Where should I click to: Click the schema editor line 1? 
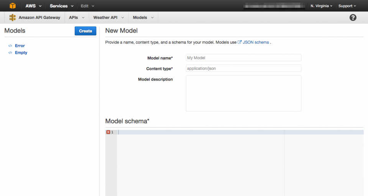(240, 132)
